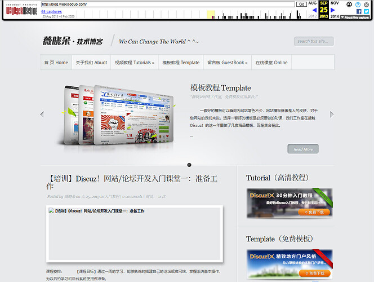Click the AUG month in Wayback bar
The height and width of the screenshot is (282, 374).
point(312,3)
